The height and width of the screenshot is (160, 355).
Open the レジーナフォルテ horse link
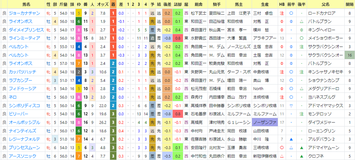tap(24, 139)
